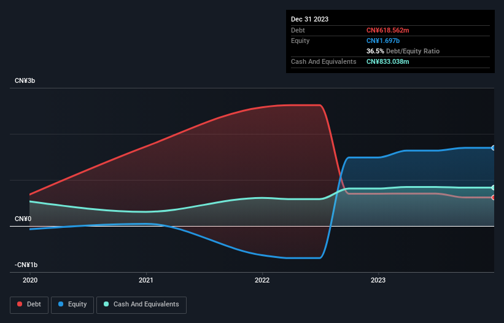The image size is (504, 323).
Task: Click the red Debt legend dot
Action: coord(20,304)
